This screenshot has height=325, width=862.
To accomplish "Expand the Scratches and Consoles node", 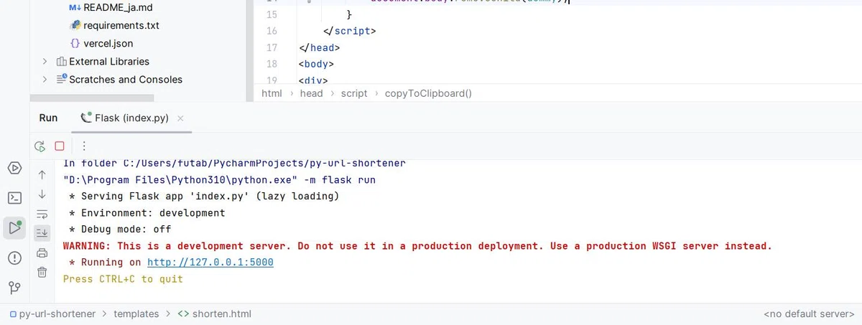I will click(45, 80).
